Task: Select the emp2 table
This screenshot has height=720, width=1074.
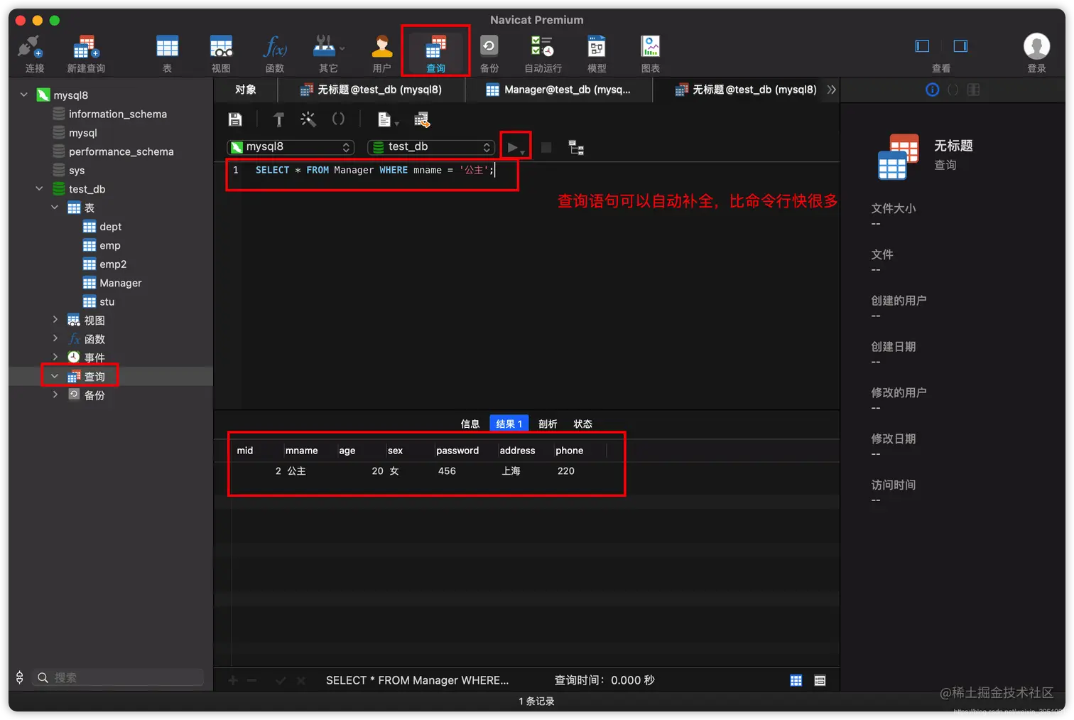Action: (113, 264)
